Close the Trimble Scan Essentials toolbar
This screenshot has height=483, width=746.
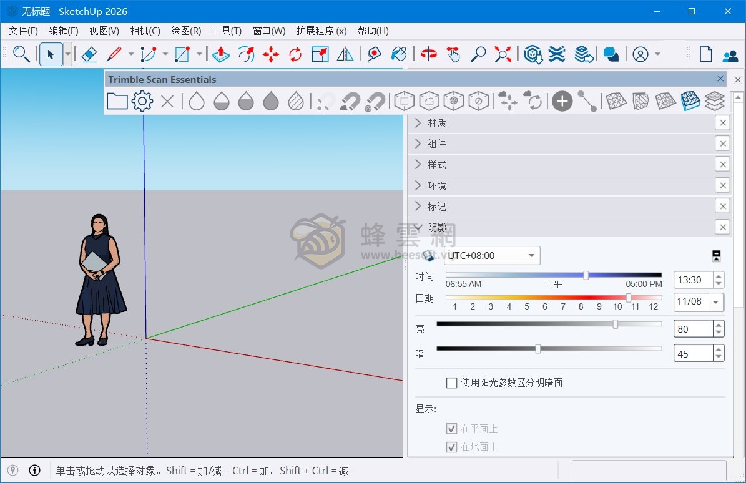pyautogui.click(x=720, y=79)
